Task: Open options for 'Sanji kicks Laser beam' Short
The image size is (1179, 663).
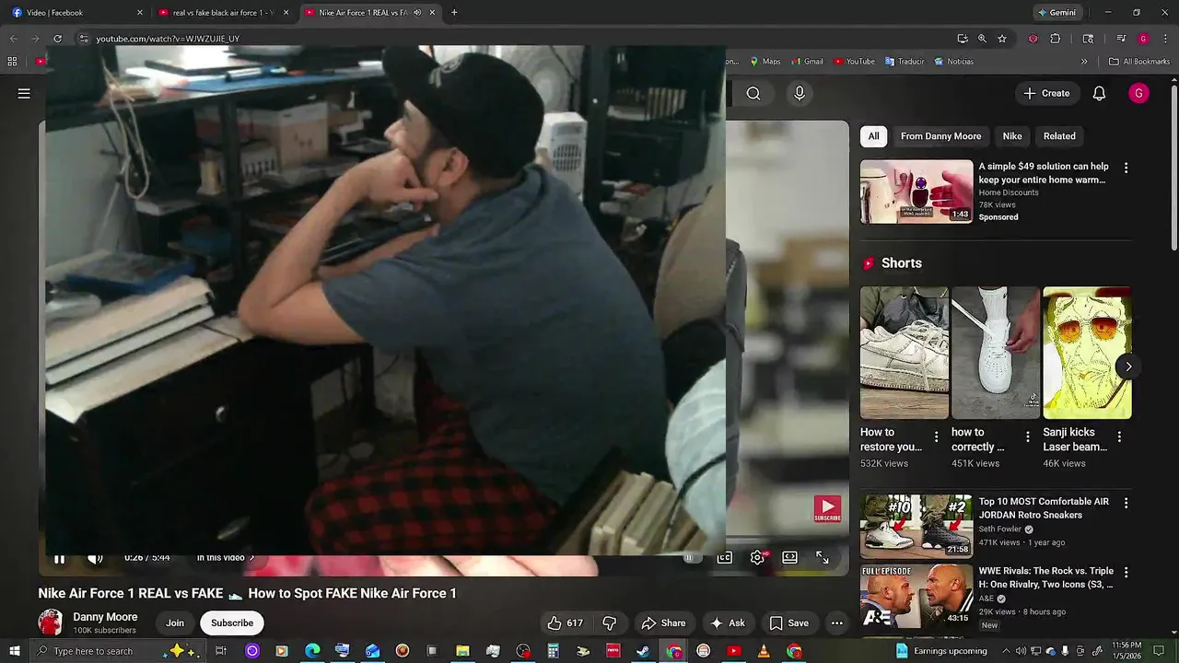Action: pyautogui.click(x=1119, y=436)
